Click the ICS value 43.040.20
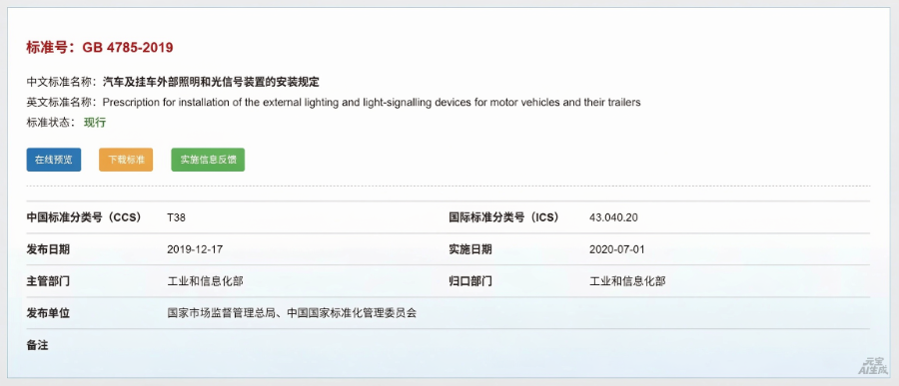The height and width of the screenshot is (386, 899). tap(613, 217)
